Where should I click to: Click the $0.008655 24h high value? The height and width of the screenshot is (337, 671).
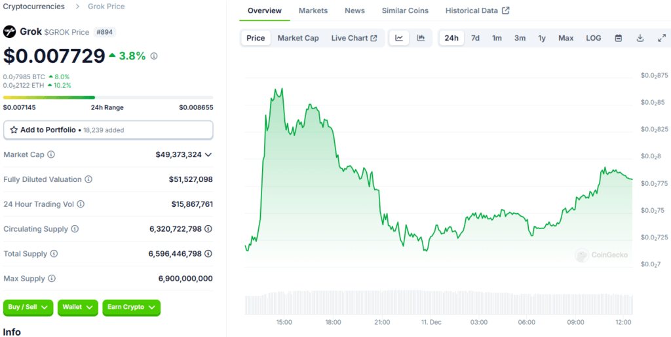click(196, 107)
